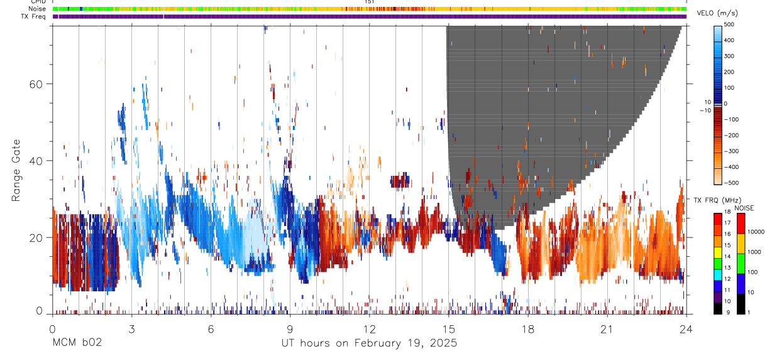This screenshot has height=356, width=772.
Task: Click the 151 CPID value above the plot
Action: coord(369,2)
